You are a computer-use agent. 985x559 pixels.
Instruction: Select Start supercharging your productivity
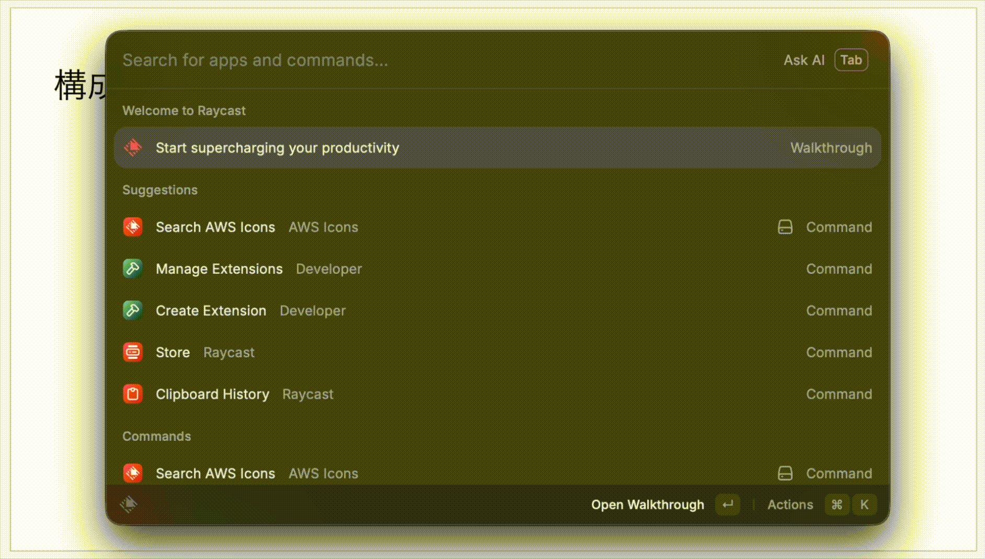[x=497, y=148]
